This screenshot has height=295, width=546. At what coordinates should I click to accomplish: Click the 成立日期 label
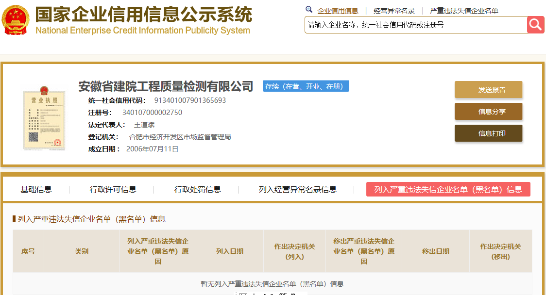(104, 149)
